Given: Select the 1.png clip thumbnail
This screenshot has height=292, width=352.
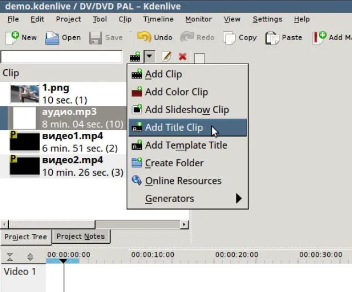Looking at the screenshot, I should (25, 94).
